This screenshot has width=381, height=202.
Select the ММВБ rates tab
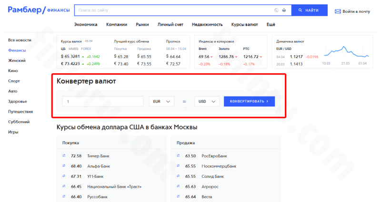pos(73,49)
